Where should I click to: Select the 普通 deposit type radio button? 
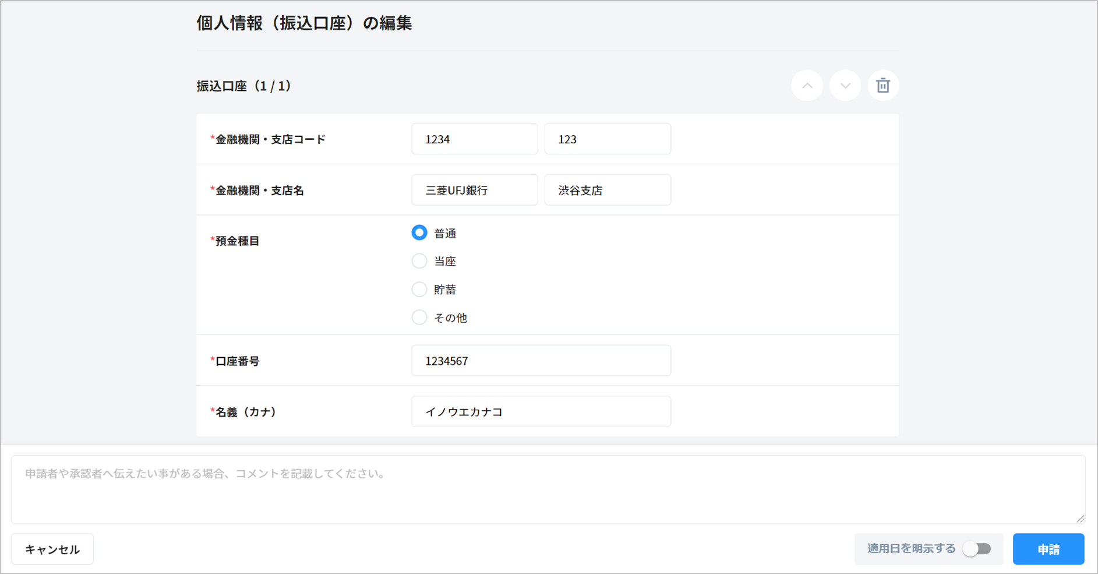[419, 233]
